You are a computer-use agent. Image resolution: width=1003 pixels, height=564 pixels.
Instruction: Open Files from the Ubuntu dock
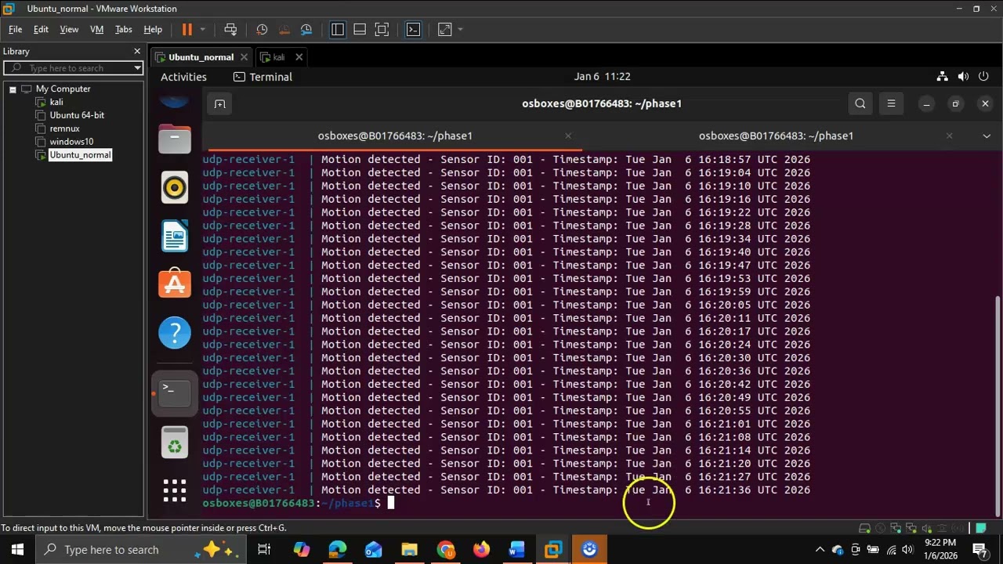click(175, 139)
